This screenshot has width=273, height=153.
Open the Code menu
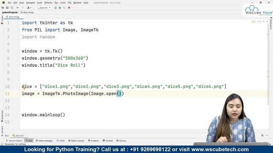(40, 3)
